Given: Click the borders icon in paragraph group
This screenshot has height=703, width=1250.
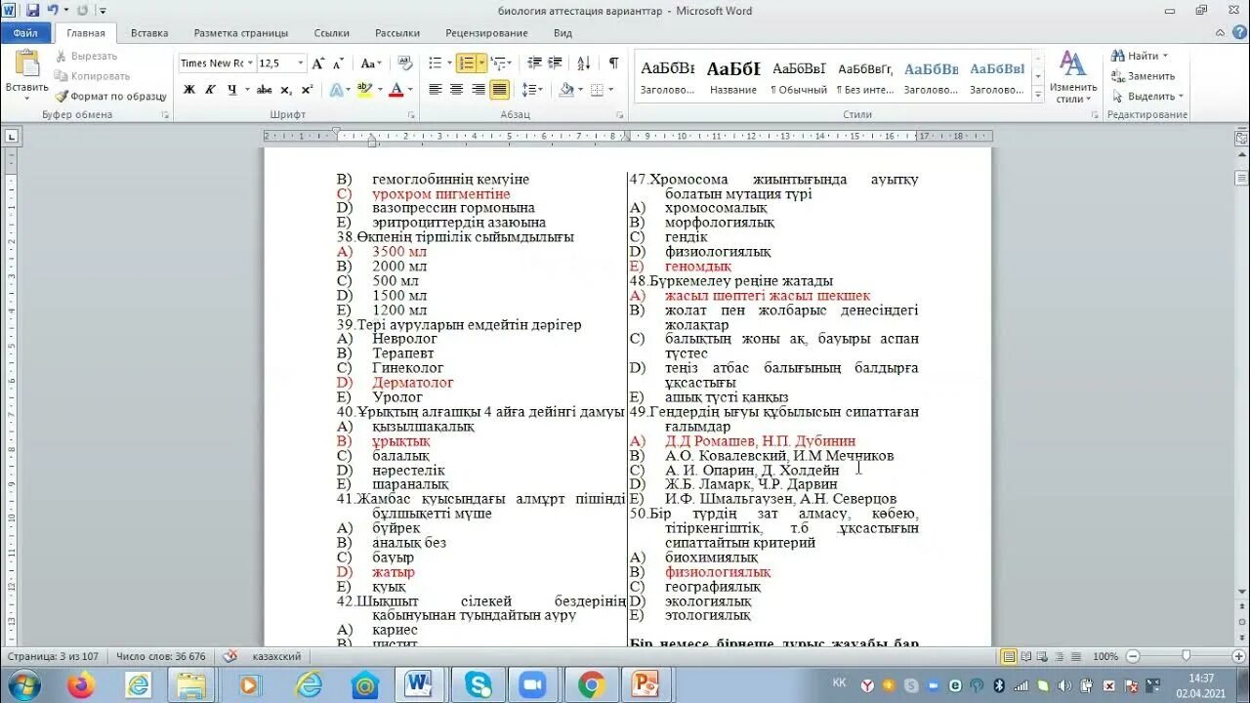Looking at the screenshot, I should point(595,90).
